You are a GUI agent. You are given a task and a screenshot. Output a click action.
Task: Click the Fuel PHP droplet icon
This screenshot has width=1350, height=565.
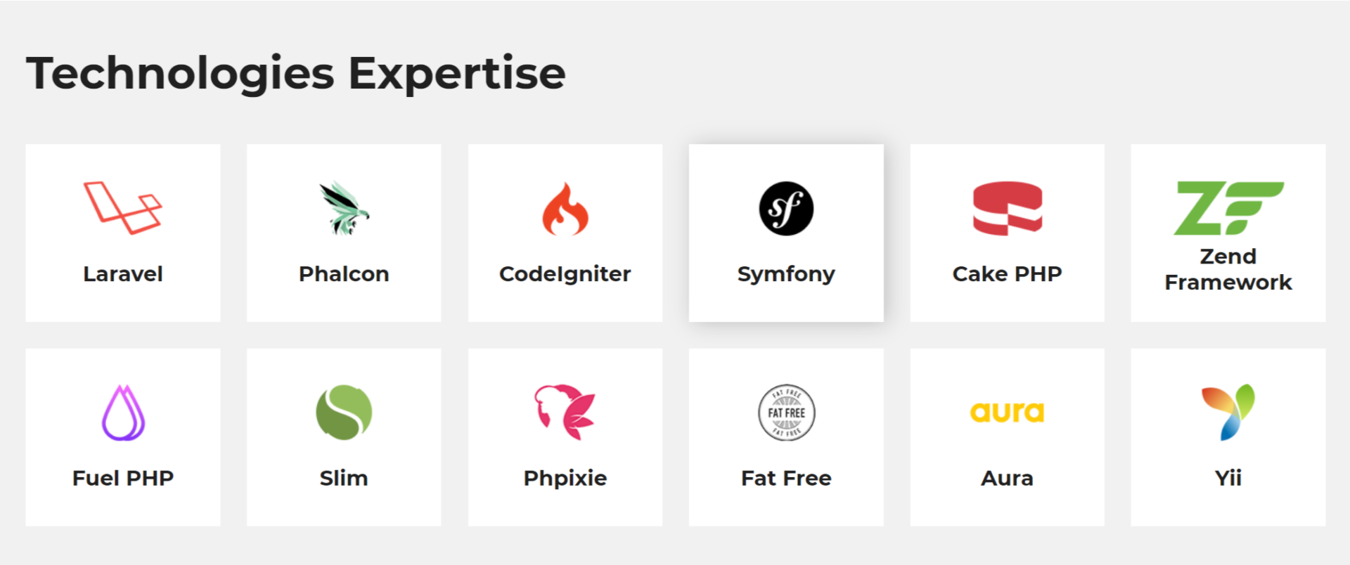point(123,413)
